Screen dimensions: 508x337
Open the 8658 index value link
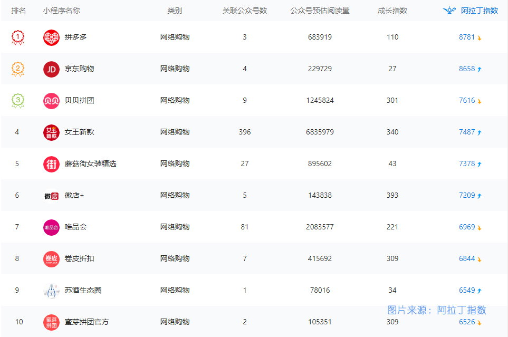pos(467,69)
